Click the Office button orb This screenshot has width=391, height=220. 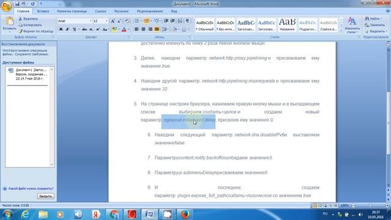click(x=6, y=6)
